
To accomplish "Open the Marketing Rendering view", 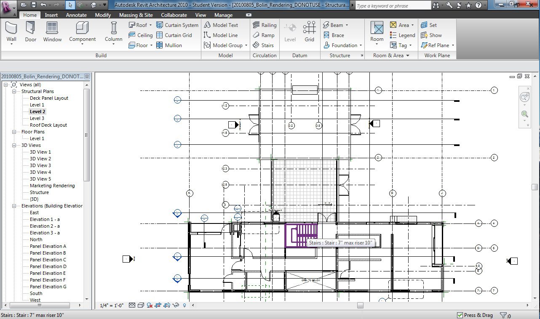I will point(52,186).
